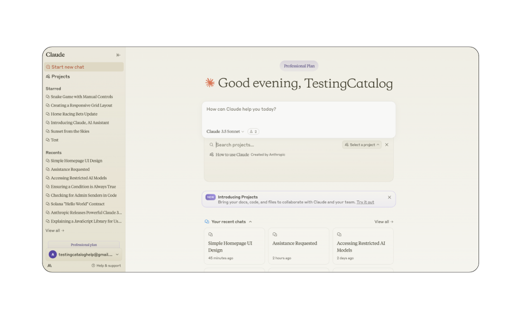Click the attachments count badge showing 2
The image size is (511, 319).
(x=254, y=132)
